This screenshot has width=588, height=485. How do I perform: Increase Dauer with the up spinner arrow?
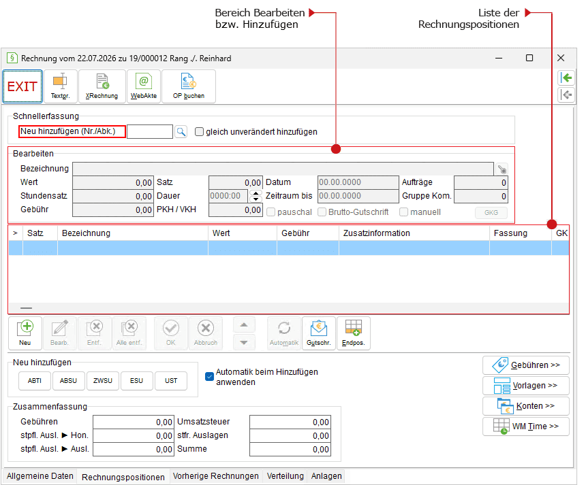tap(256, 193)
